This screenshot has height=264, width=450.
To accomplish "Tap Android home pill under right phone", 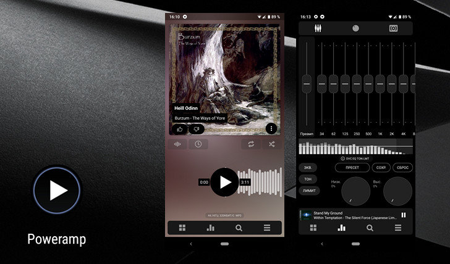I will pyautogui.click(x=355, y=244).
